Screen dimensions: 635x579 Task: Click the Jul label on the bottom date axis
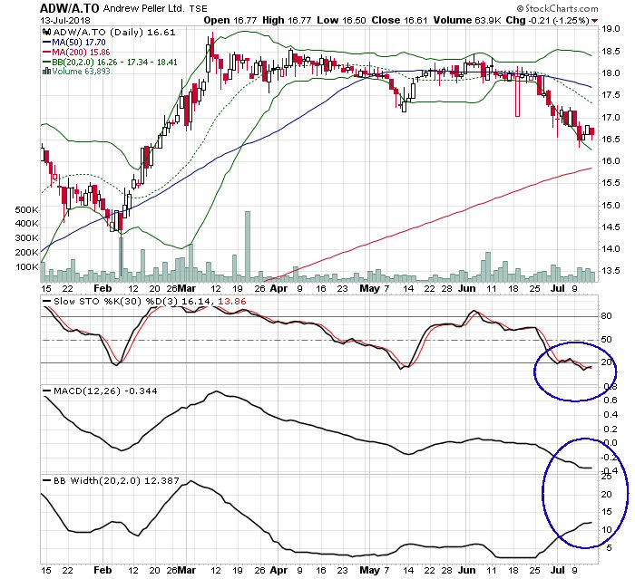558,571
